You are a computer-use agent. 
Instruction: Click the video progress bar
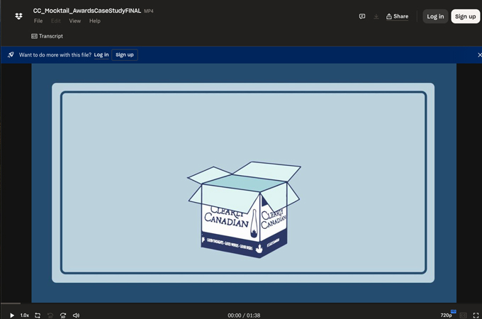pyautogui.click(x=241, y=303)
